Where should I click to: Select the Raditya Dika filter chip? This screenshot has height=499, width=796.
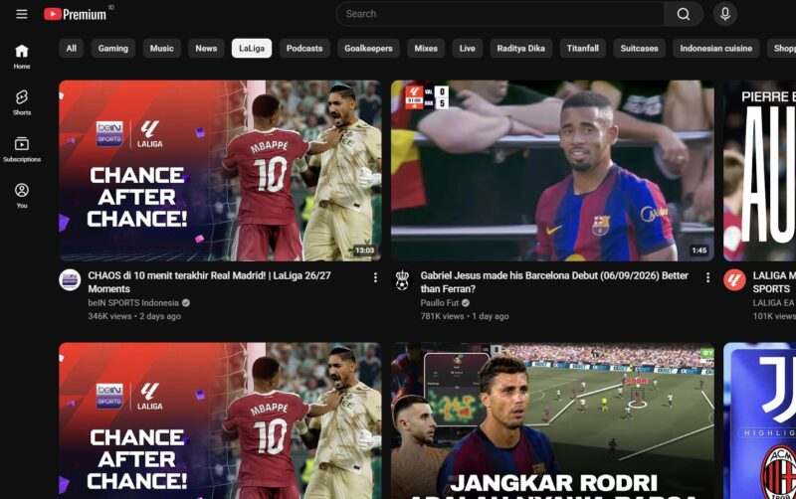pyautogui.click(x=520, y=48)
